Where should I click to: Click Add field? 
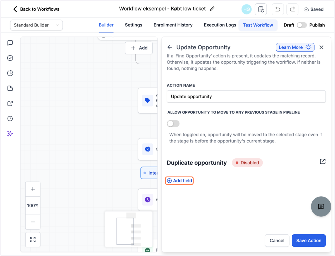pos(180,181)
